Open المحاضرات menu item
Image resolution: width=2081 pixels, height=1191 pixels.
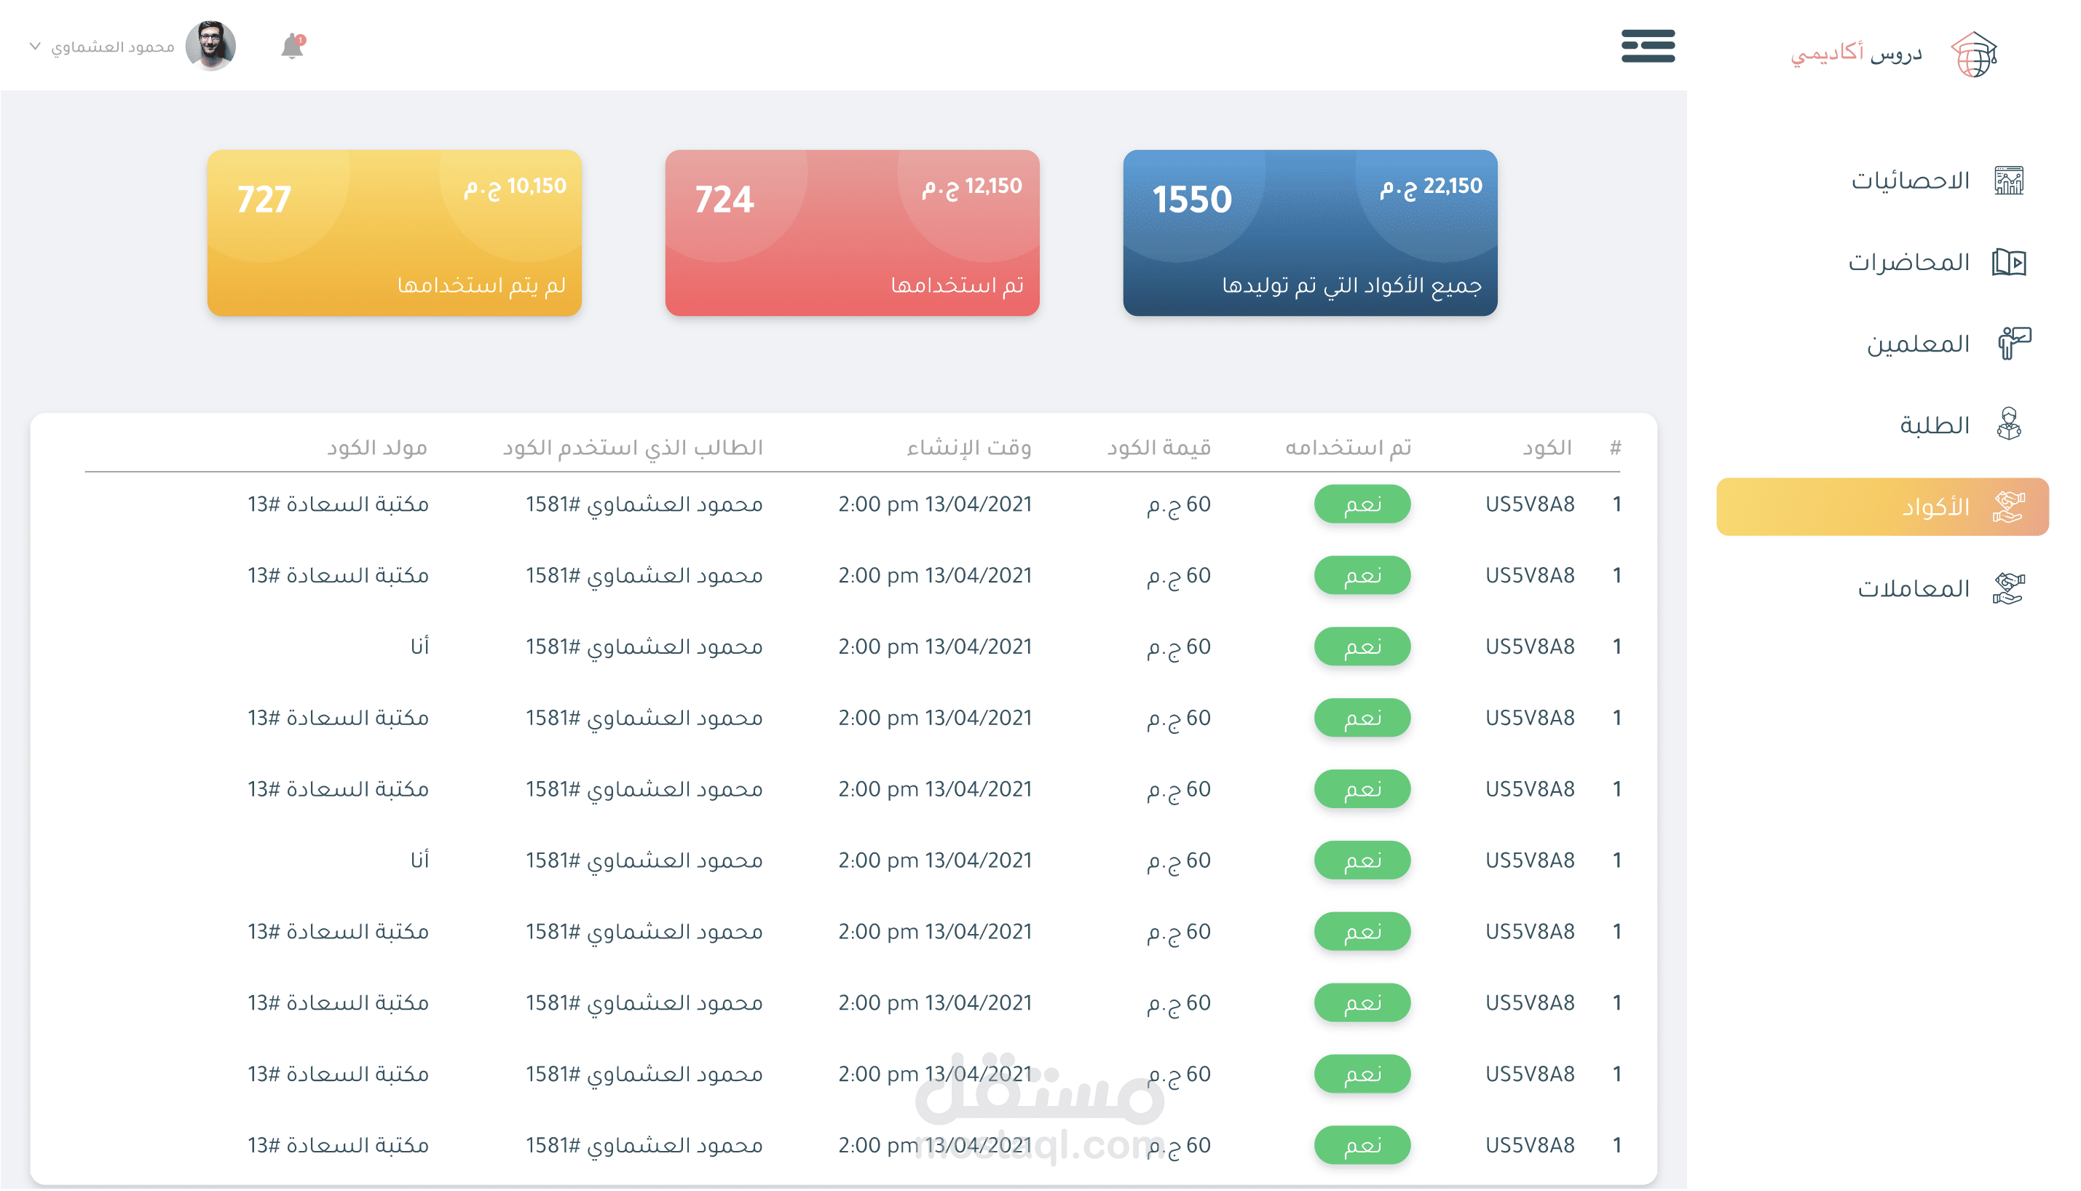[1908, 263]
